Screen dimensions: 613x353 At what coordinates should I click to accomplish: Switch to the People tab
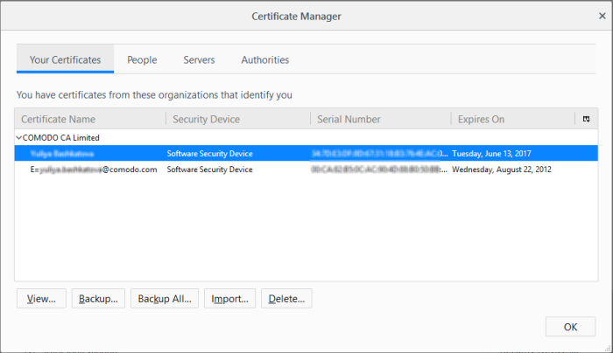coord(142,60)
